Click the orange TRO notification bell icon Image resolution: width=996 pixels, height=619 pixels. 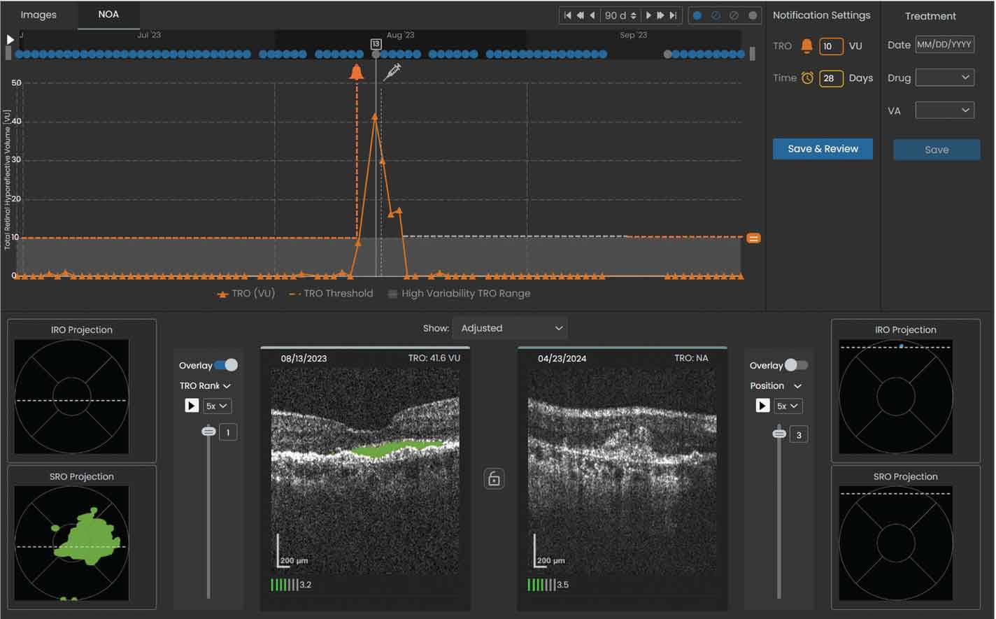point(806,46)
